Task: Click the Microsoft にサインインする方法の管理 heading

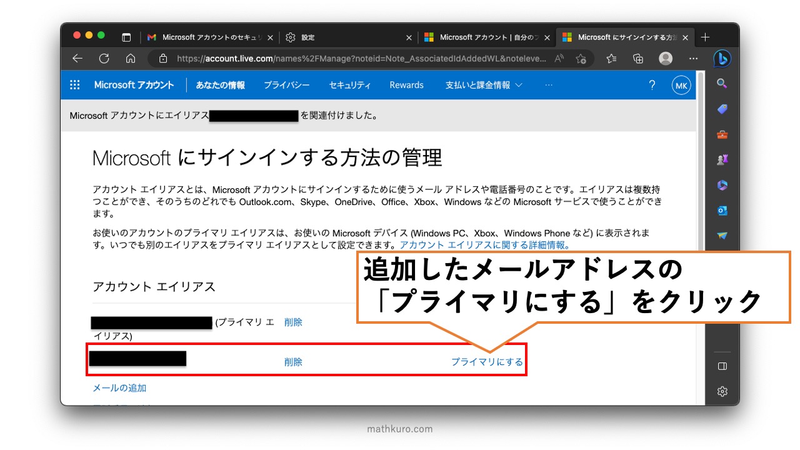Action: point(267,157)
